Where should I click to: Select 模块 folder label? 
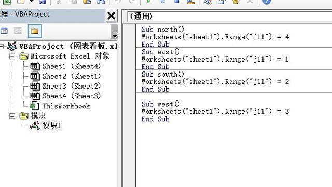[x=38, y=116]
